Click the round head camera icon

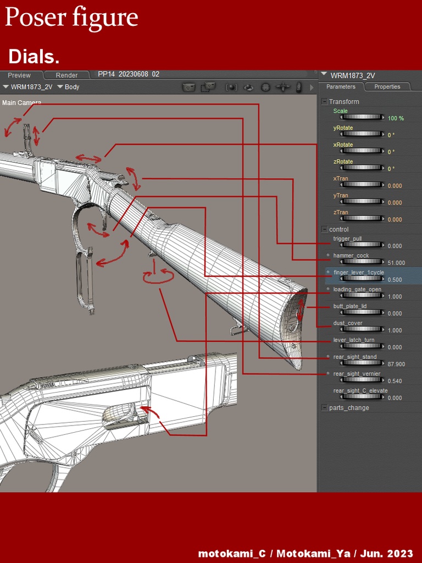[265, 87]
